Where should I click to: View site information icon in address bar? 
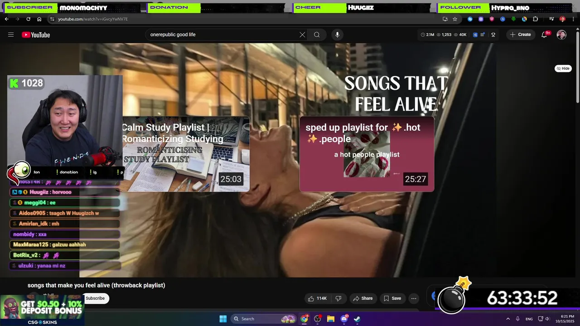[52, 19]
